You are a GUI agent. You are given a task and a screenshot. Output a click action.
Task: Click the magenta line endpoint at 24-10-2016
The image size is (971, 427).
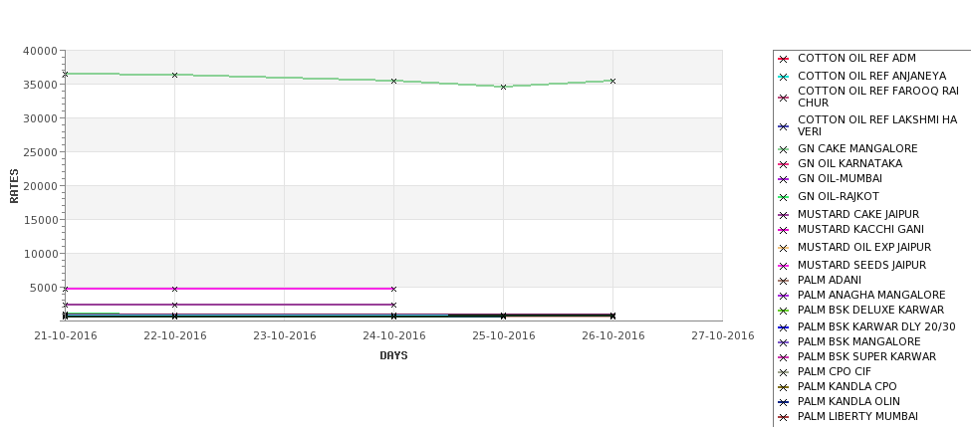pyautogui.click(x=393, y=289)
